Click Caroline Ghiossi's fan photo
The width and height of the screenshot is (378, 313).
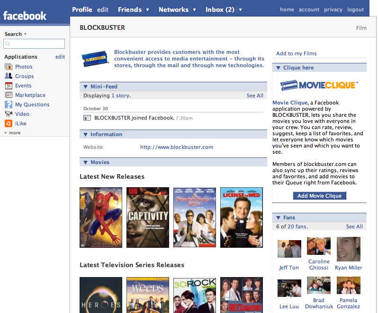click(x=319, y=246)
